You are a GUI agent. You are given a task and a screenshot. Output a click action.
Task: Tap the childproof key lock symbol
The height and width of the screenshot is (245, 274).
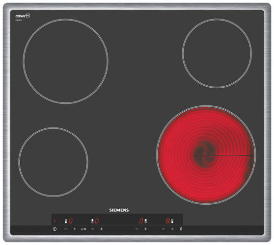pos(83,229)
